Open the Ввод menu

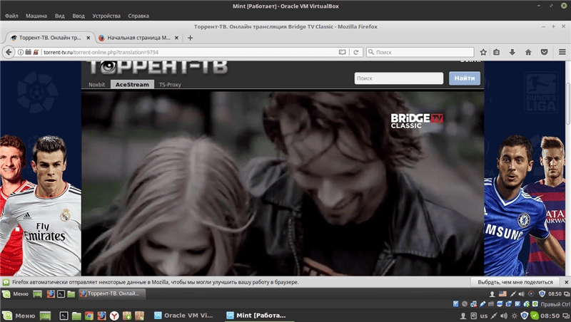pos(79,16)
